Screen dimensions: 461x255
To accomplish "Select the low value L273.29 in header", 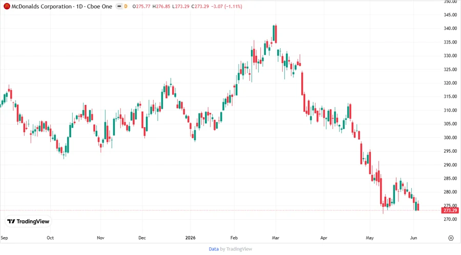I will click(x=181, y=7).
